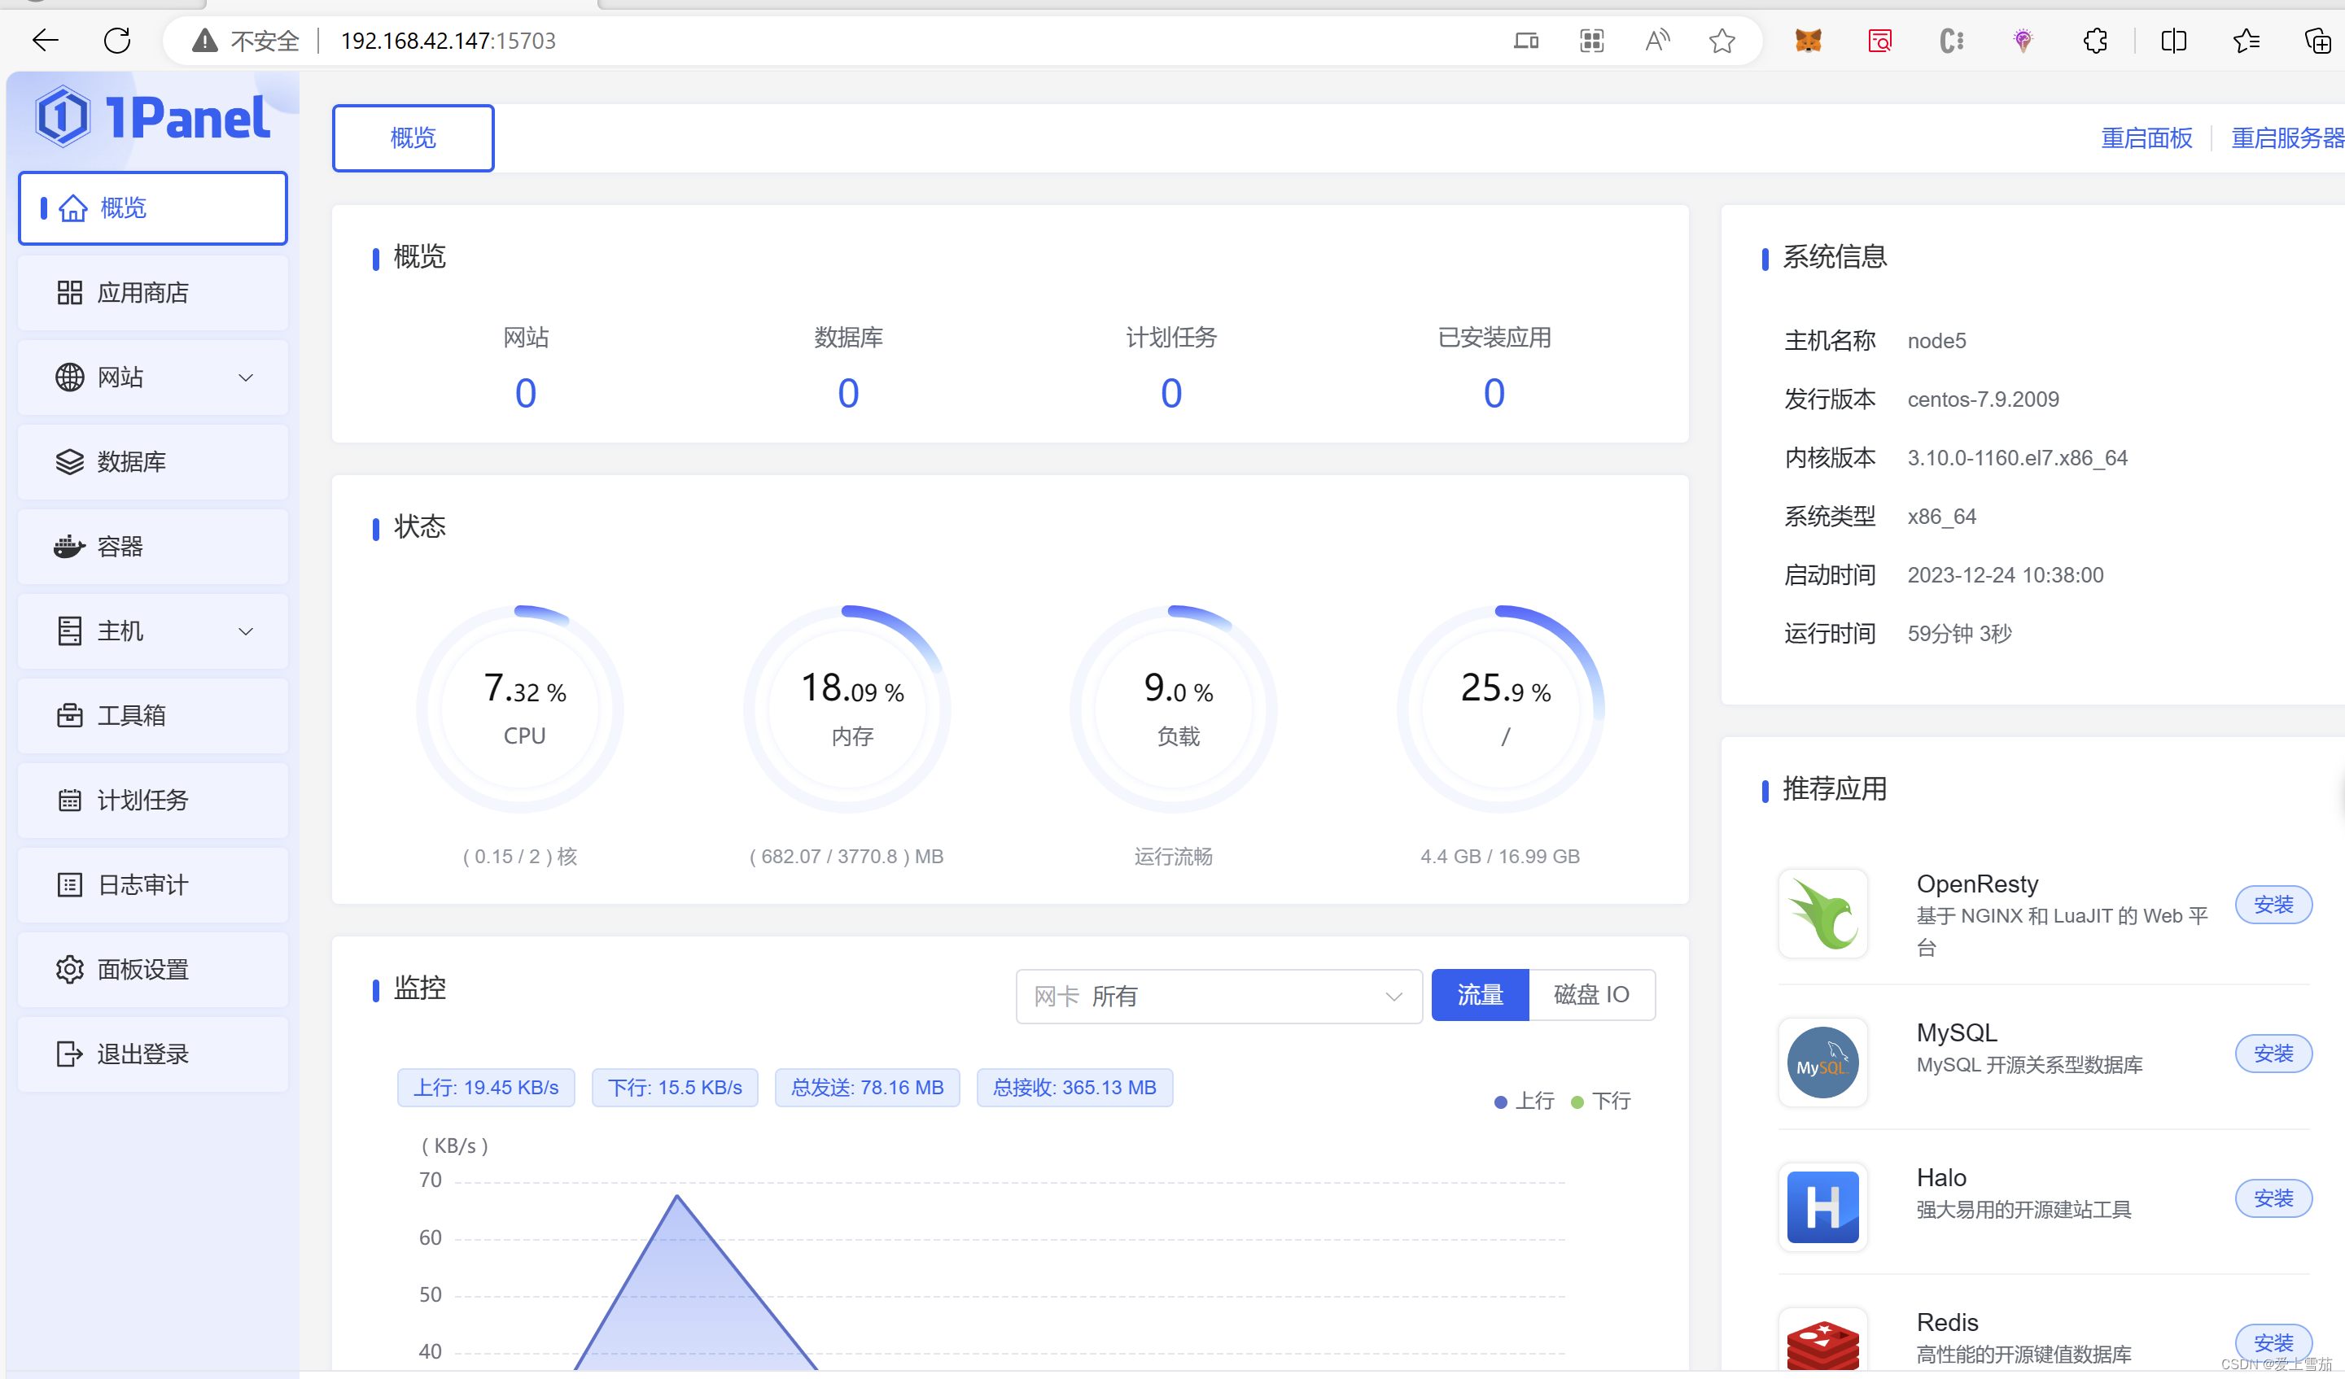The height and width of the screenshot is (1379, 2345).
Task: Open the 应用商店 app store icon
Action: pos(69,293)
